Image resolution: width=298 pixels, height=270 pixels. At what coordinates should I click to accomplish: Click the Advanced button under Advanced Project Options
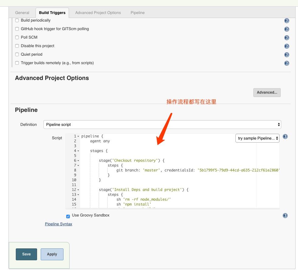click(x=267, y=92)
